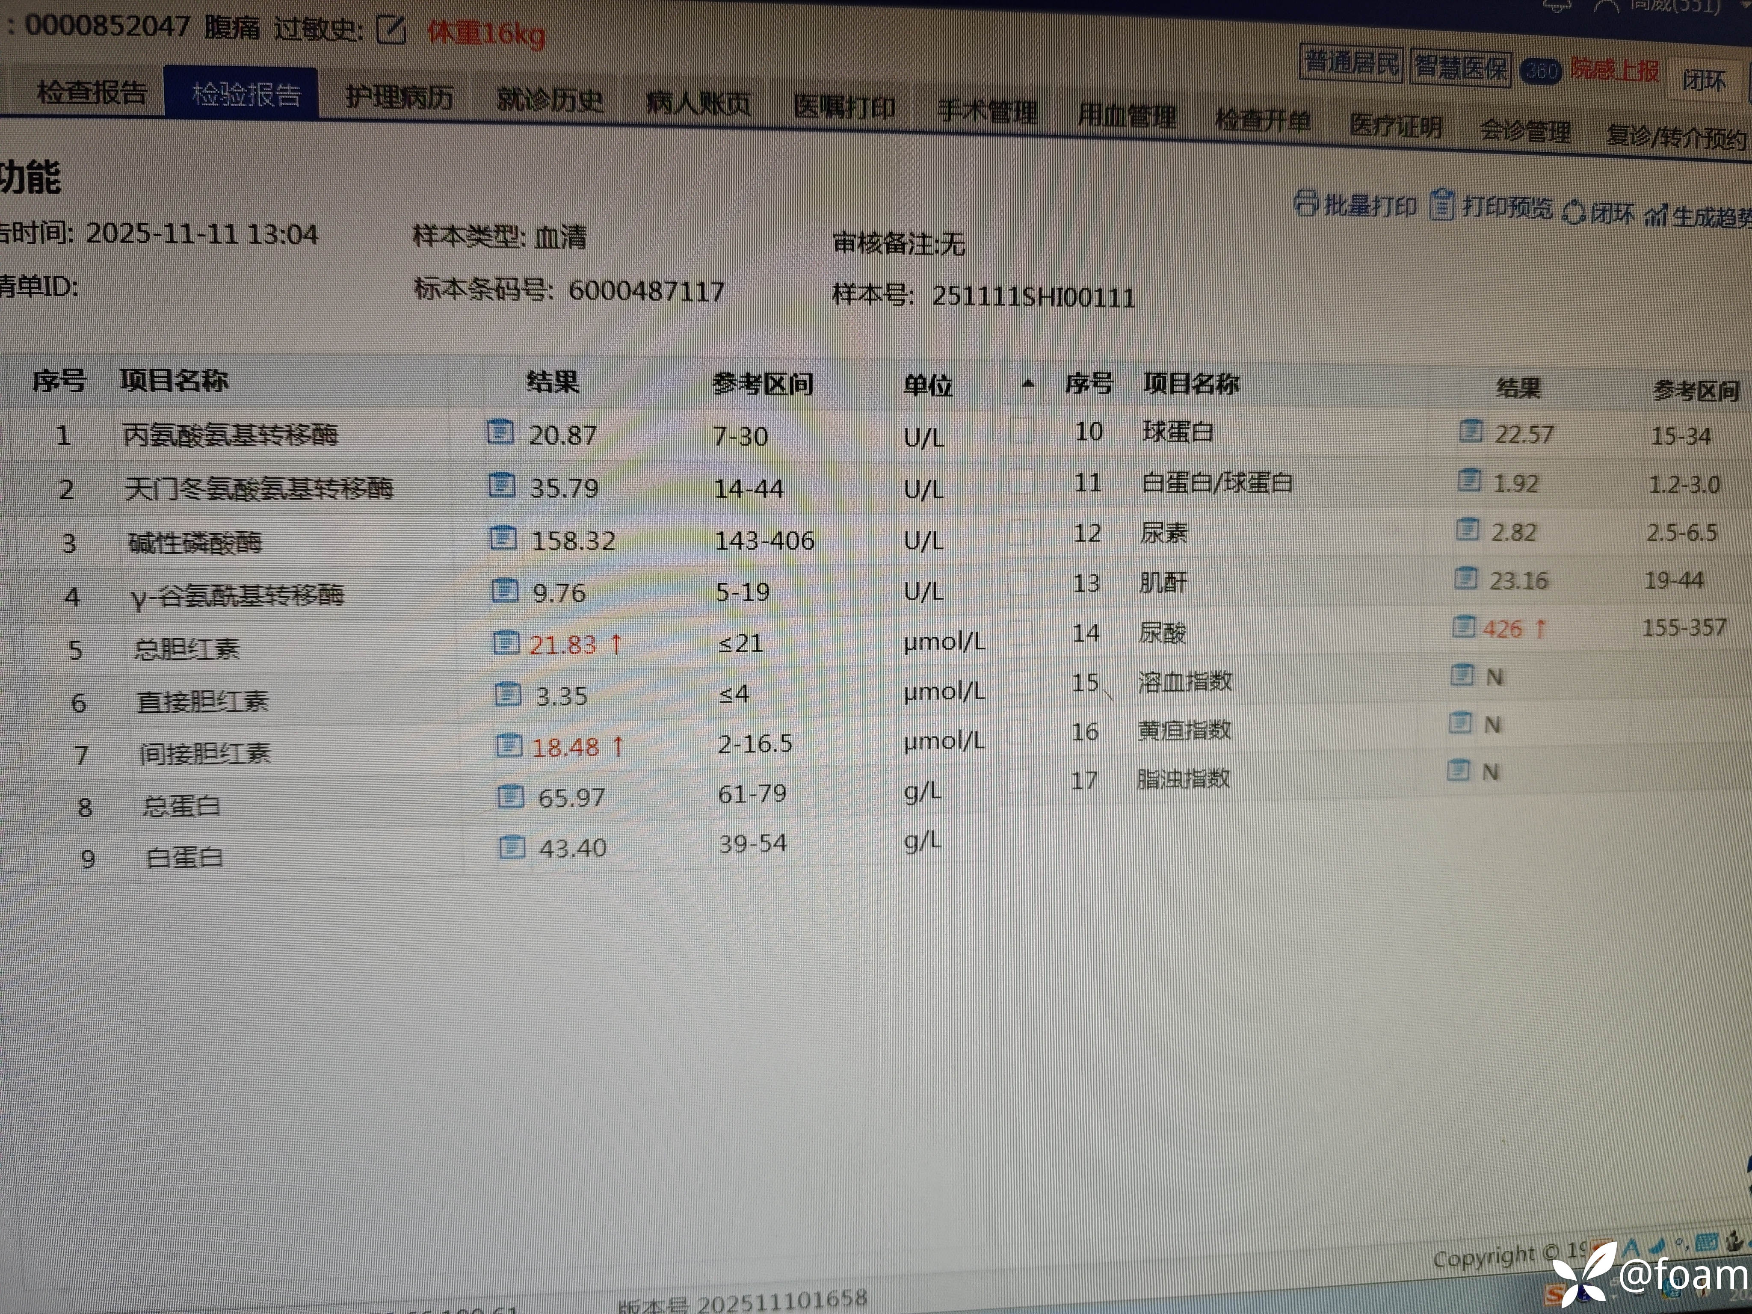Click the 360 badge button

point(1541,71)
